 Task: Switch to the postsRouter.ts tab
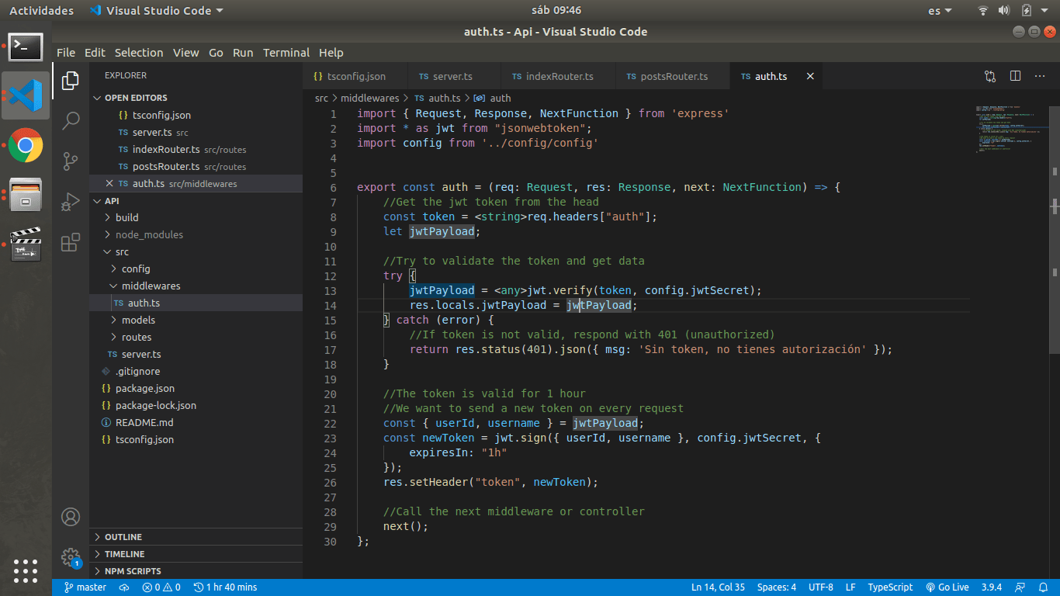coord(674,76)
